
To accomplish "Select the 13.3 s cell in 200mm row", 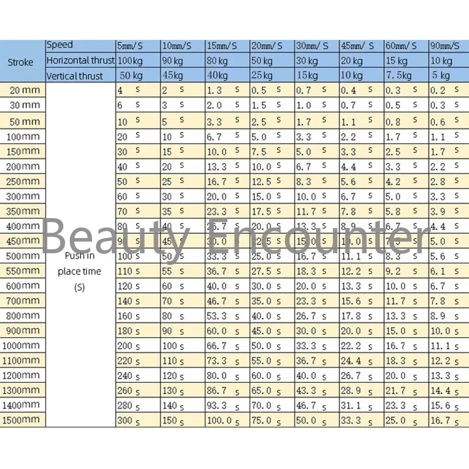I will click(227, 166).
